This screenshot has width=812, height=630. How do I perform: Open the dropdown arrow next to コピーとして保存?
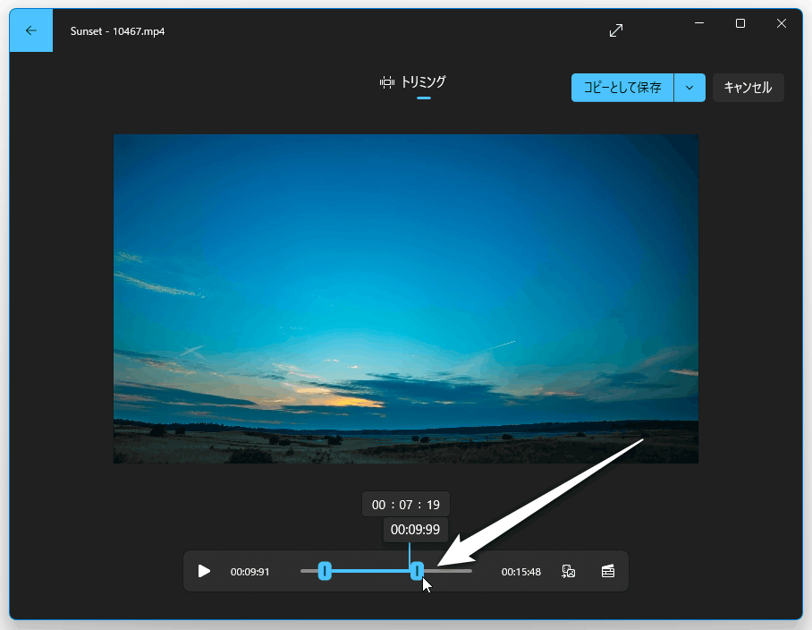click(x=689, y=88)
